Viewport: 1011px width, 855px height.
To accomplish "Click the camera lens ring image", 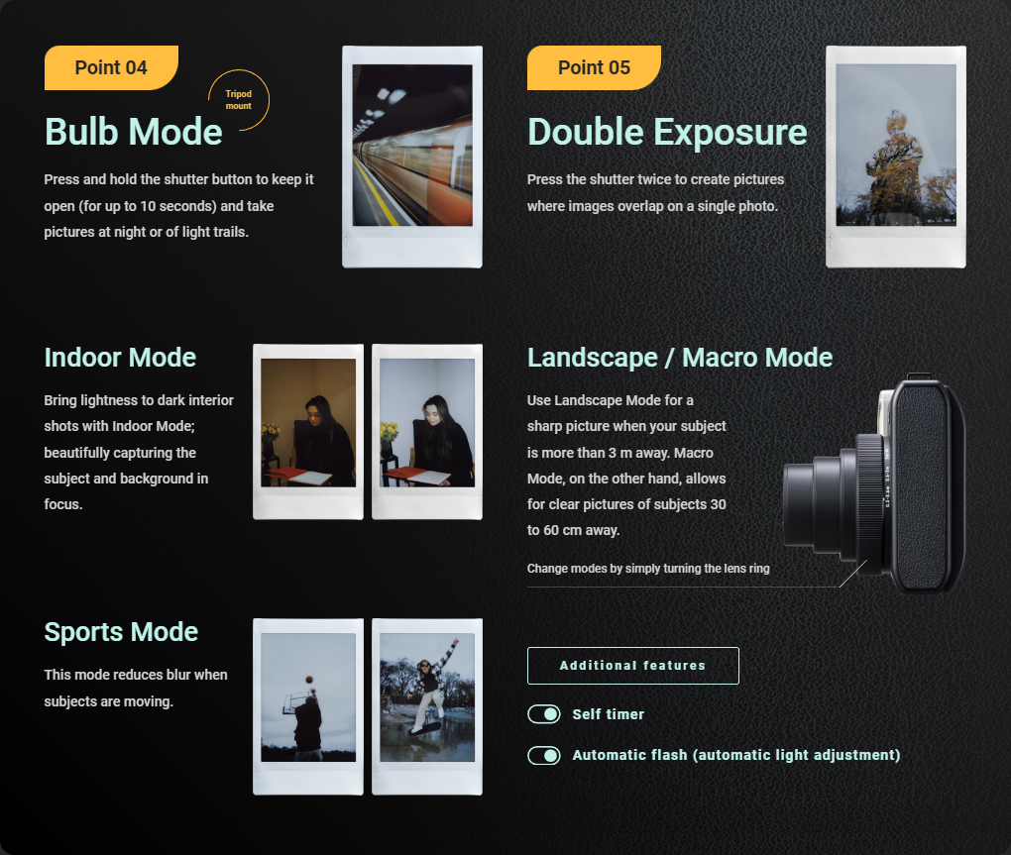I will [869, 484].
